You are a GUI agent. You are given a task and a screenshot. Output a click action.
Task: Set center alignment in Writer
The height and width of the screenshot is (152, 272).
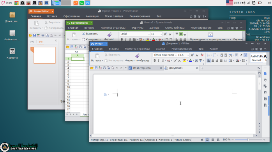213,60
